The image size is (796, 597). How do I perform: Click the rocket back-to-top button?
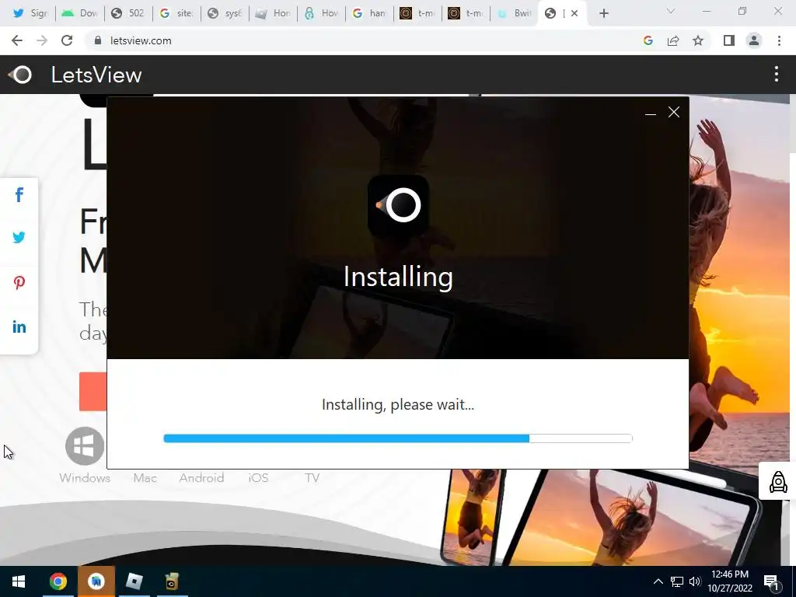click(x=777, y=481)
